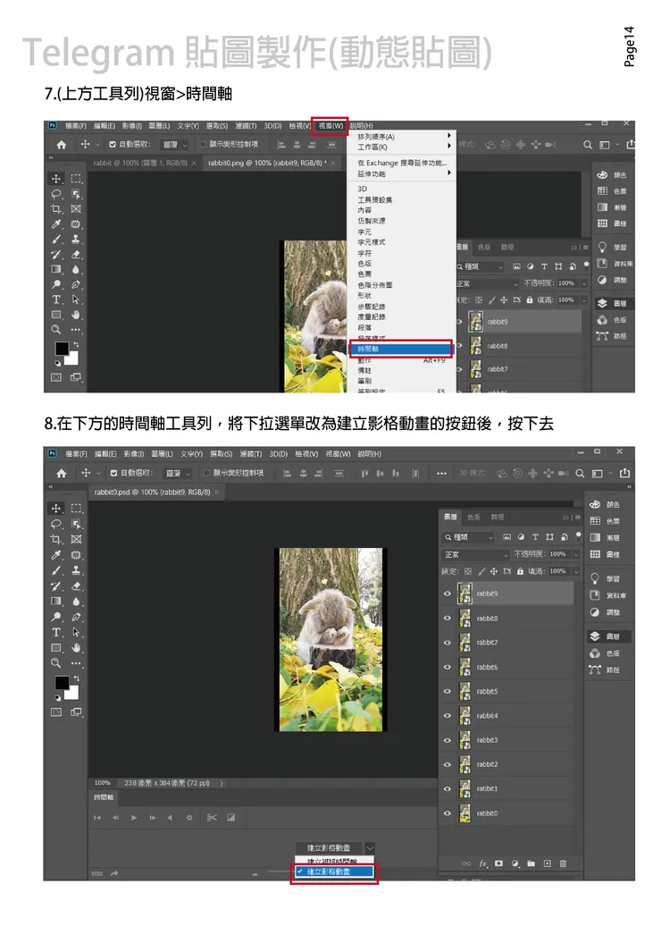Click the new group folder icon in Layers panel

531,863
